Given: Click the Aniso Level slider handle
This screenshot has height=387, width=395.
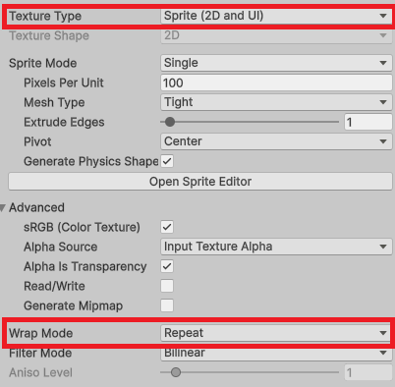Looking at the screenshot, I should (x=176, y=372).
